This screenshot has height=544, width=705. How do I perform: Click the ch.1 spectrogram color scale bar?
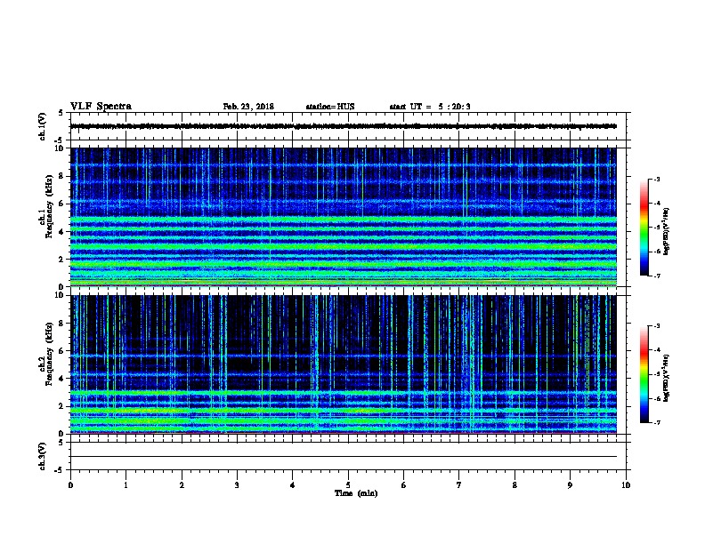[x=644, y=228]
